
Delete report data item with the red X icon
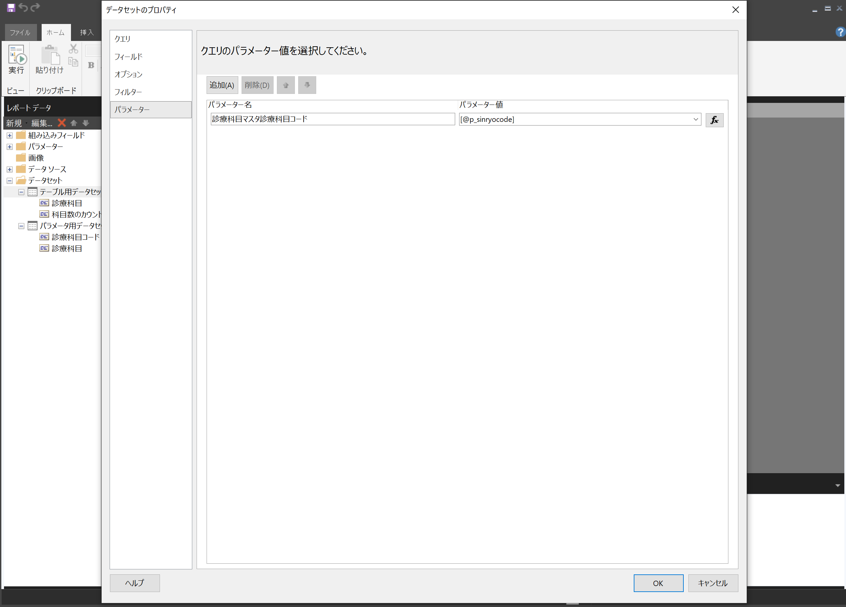(x=62, y=123)
